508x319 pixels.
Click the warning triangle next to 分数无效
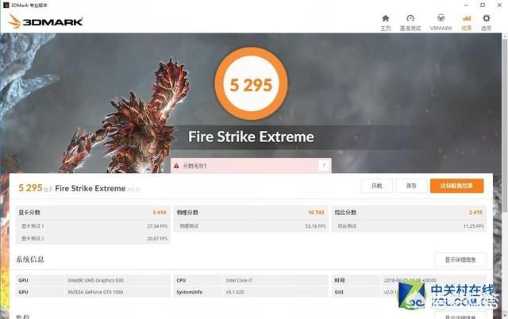click(x=176, y=166)
